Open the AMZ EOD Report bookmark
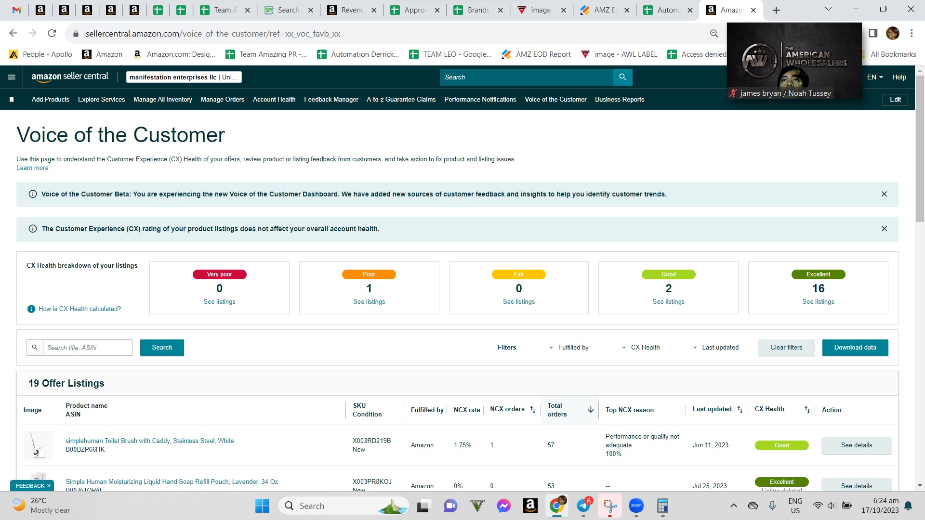Viewport: 925px width, 520px height. coord(536,54)
